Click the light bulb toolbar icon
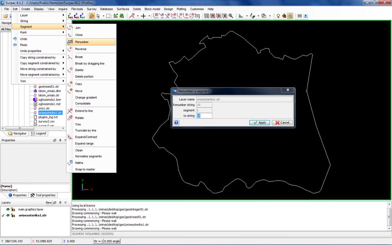The image size is (392, 245). pos(278,16)
